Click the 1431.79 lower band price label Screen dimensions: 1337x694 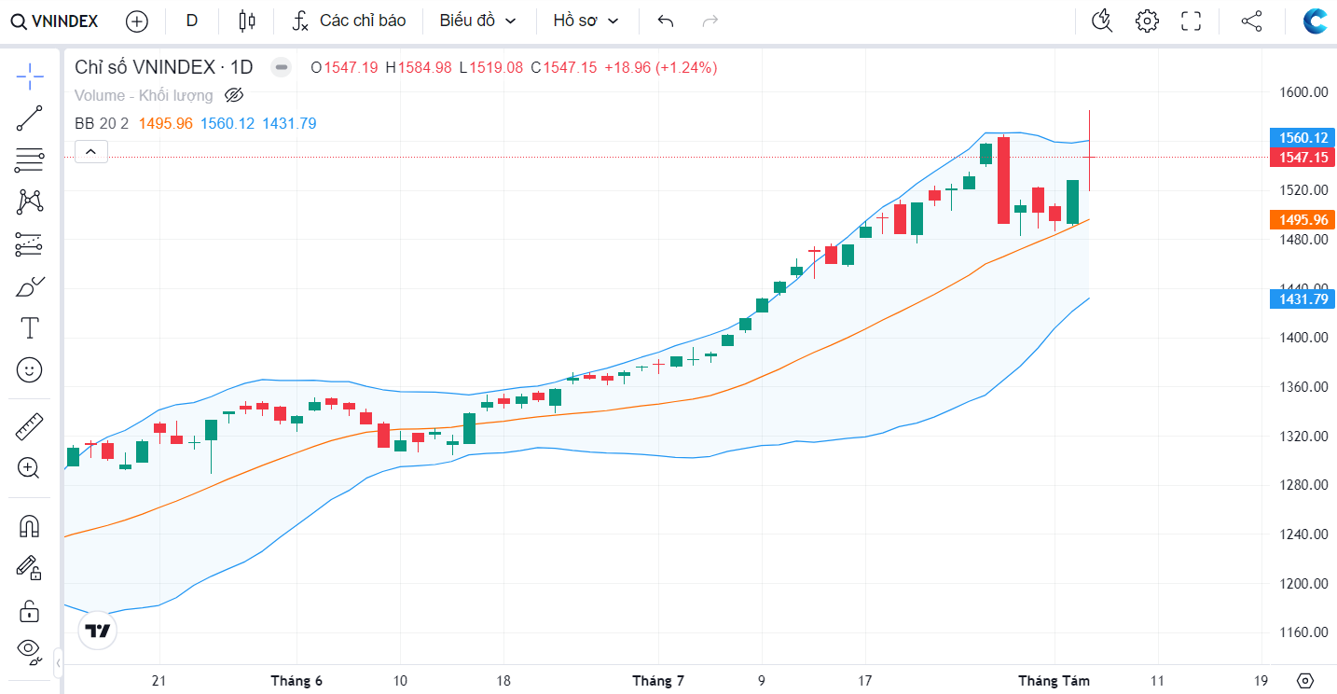click(x=1303, y=298)
